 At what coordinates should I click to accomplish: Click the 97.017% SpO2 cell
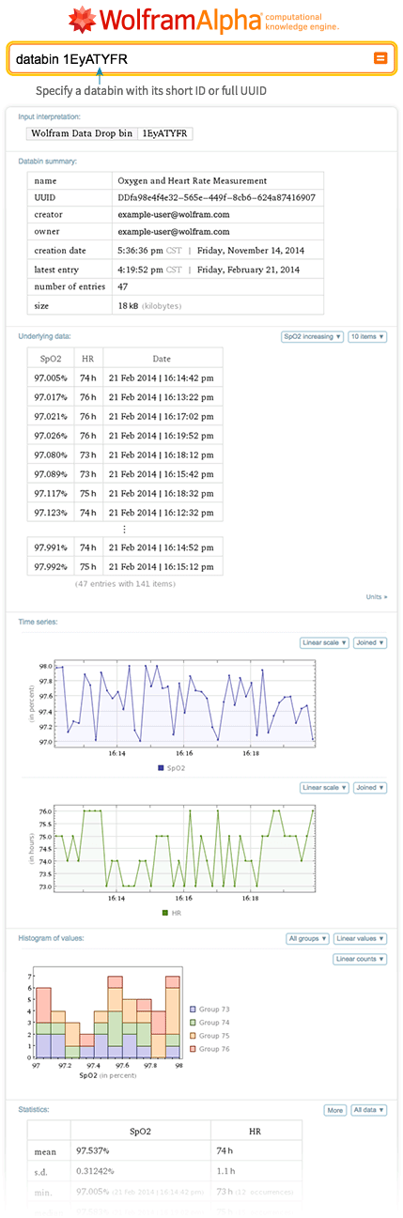click(x=51, y=396)
